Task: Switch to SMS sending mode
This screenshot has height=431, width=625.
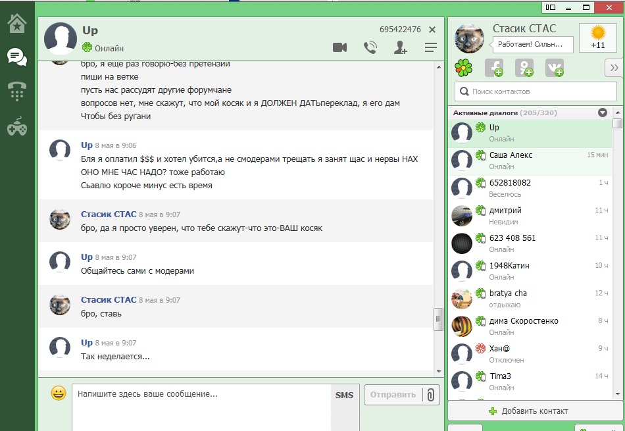Action: 344,395
